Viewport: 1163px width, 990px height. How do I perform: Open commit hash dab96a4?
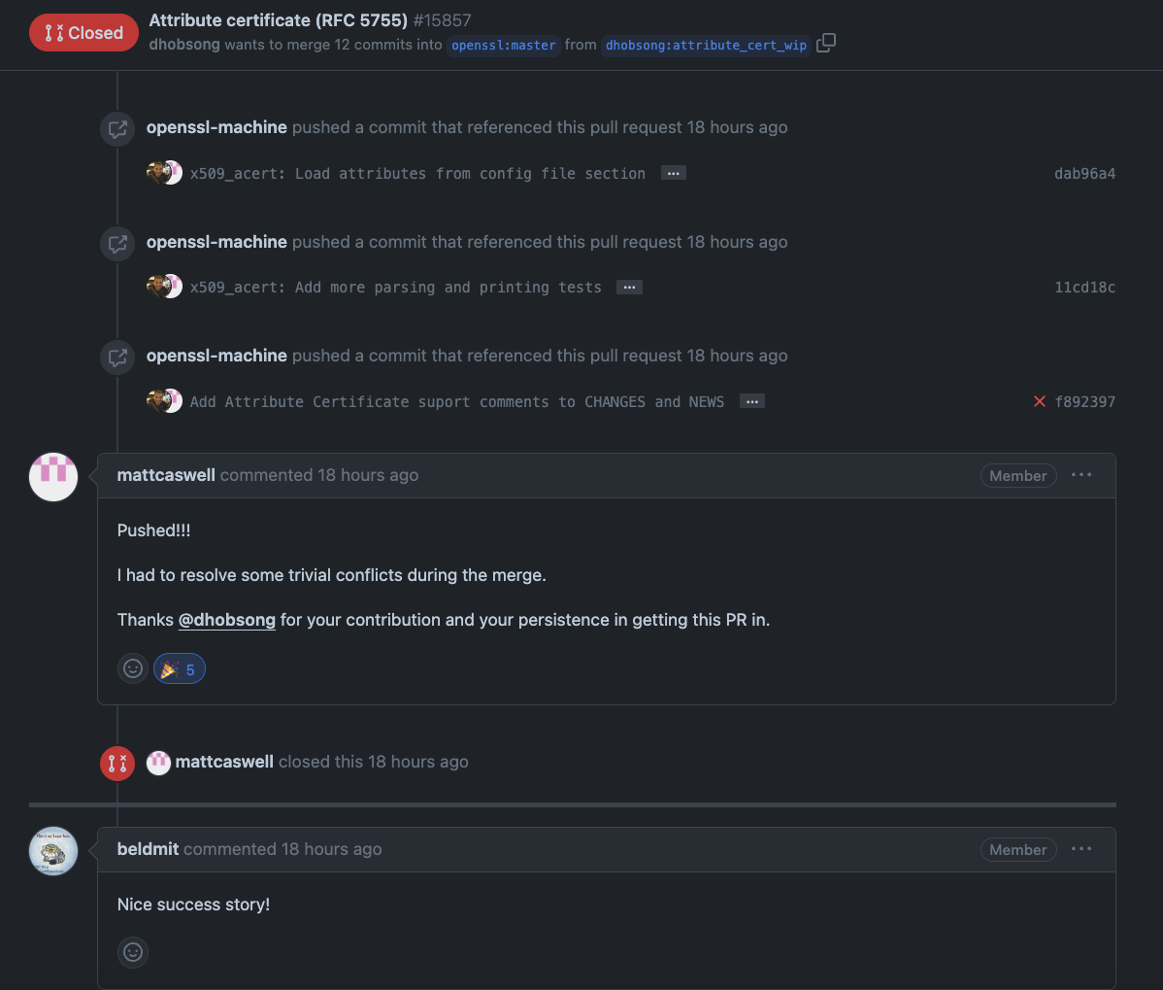pyautogui.click(x=1084, y=174)
